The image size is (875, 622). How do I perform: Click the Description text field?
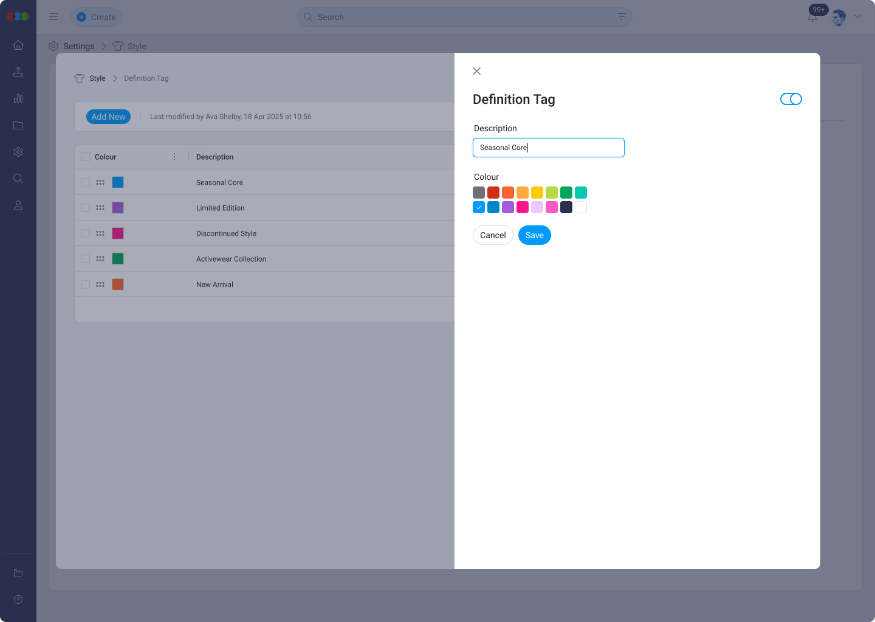pyautogui.click(x=548, y=148)
